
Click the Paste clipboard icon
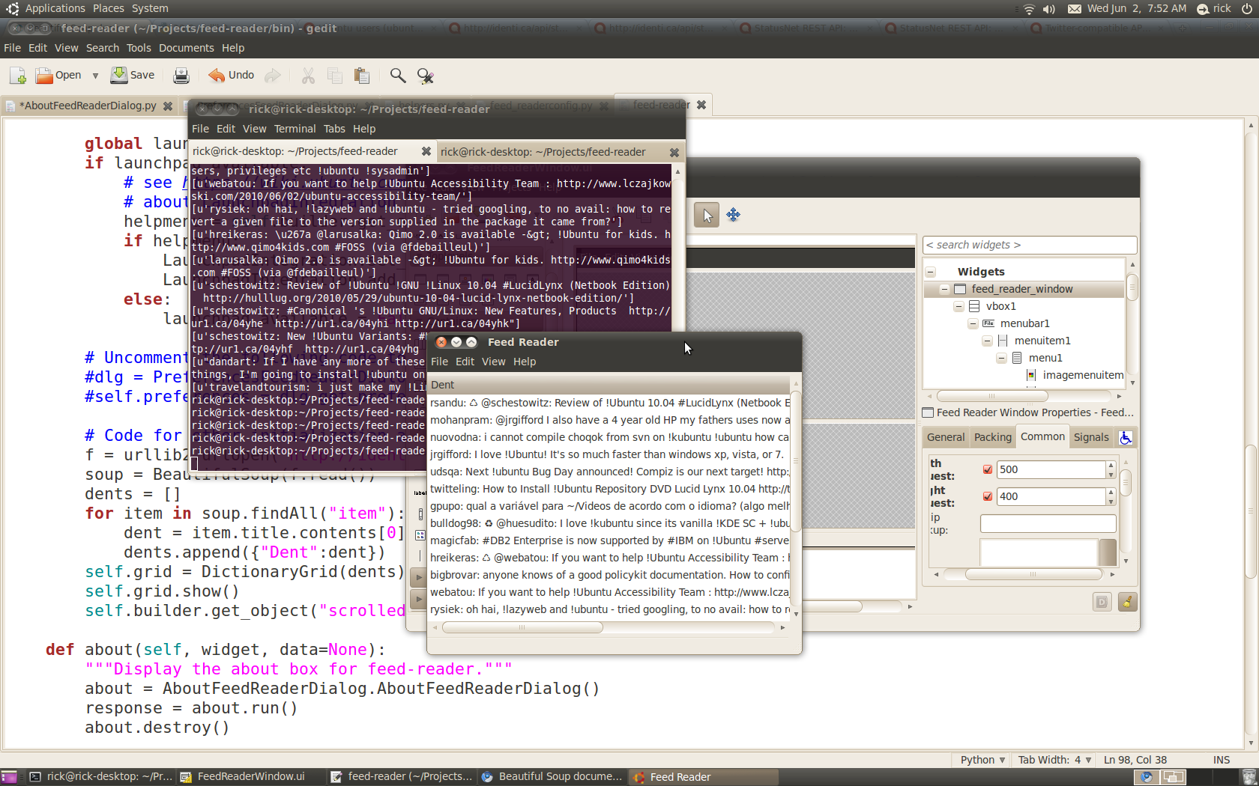[362, 76]
